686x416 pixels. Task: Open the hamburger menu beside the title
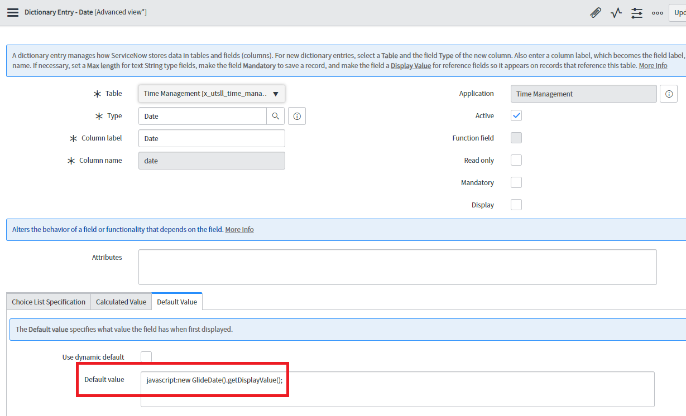13,12
